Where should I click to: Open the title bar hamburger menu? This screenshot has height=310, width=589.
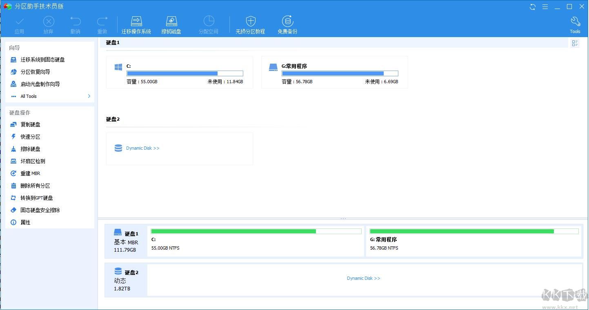click(x=545, y=7)
